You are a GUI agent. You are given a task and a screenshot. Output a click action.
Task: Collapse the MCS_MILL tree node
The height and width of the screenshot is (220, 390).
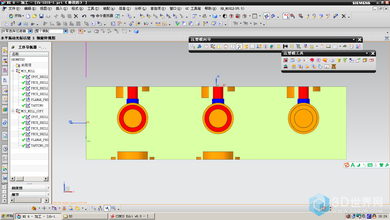13,71
